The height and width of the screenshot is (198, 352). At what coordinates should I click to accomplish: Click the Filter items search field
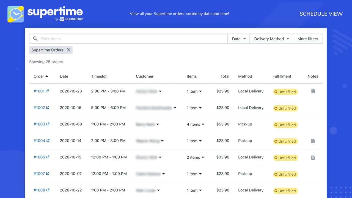tap(110, 38)
